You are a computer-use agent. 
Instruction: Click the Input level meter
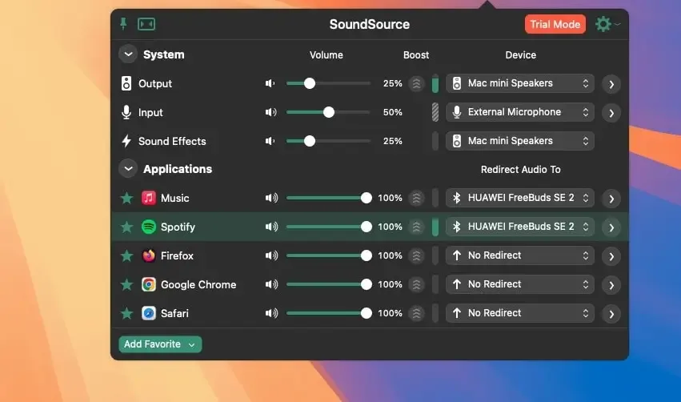click(x=435, y=112)
